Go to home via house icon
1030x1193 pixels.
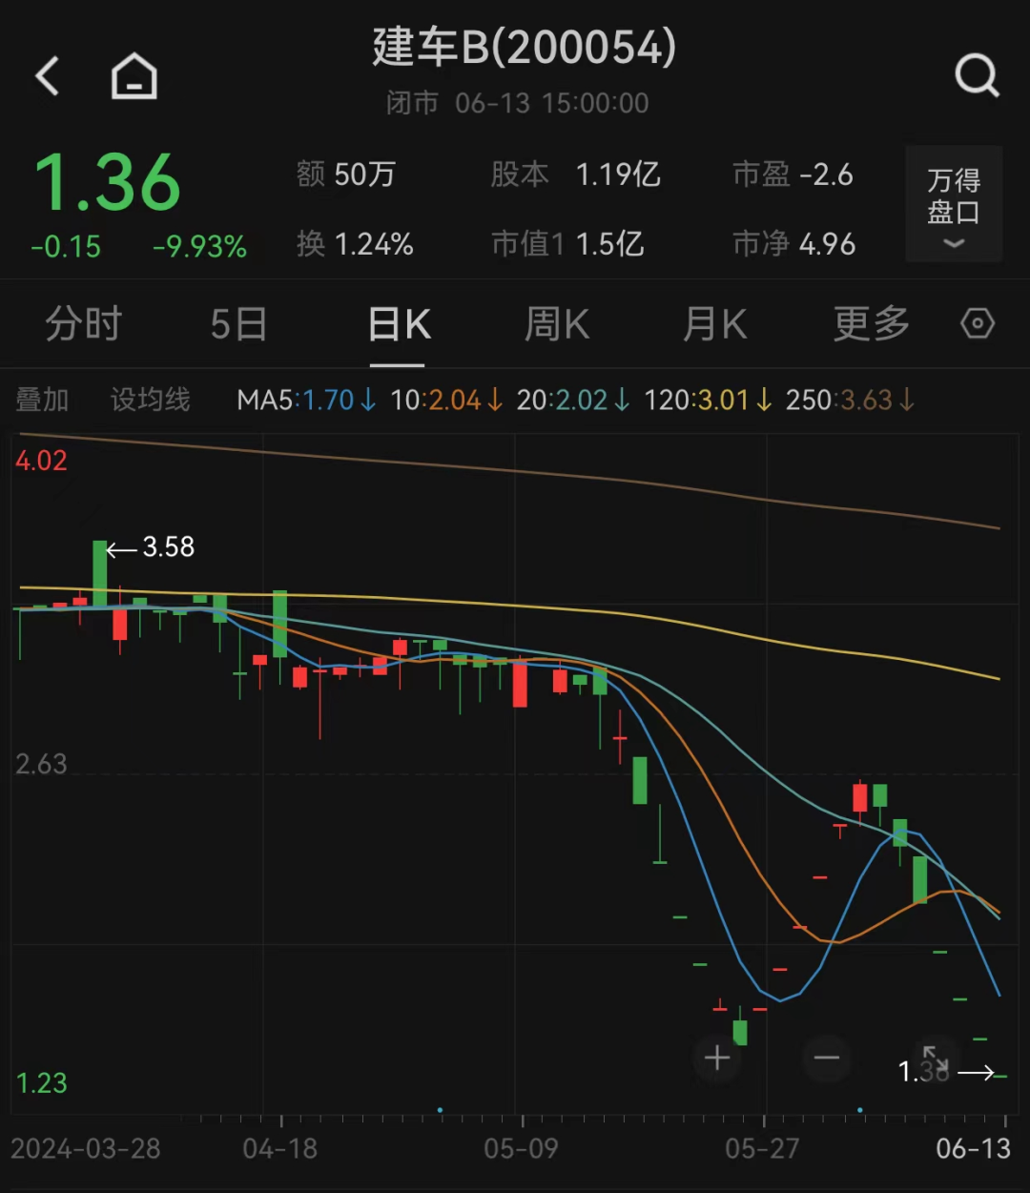click(x=134, y=76)
